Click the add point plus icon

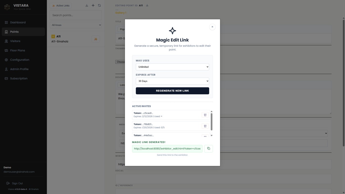tap(93, 5)
